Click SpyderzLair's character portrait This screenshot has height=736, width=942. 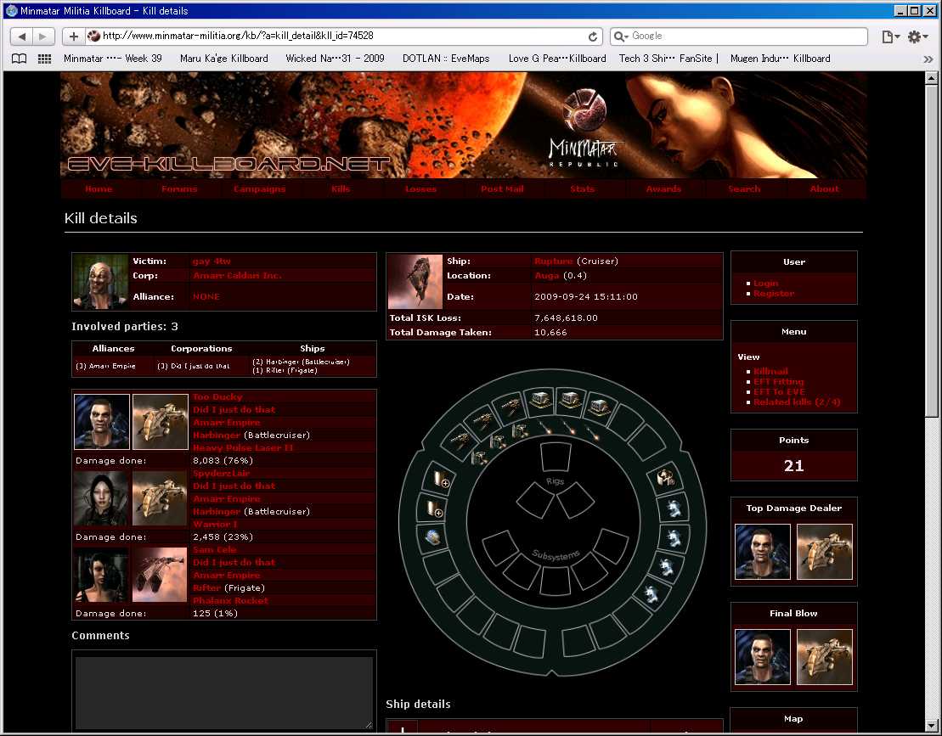tap(100, 498)
